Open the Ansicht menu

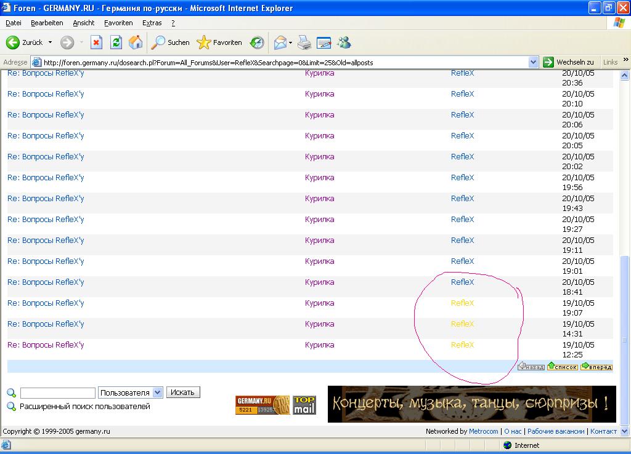pyautogui.click(x=83, y=23)
